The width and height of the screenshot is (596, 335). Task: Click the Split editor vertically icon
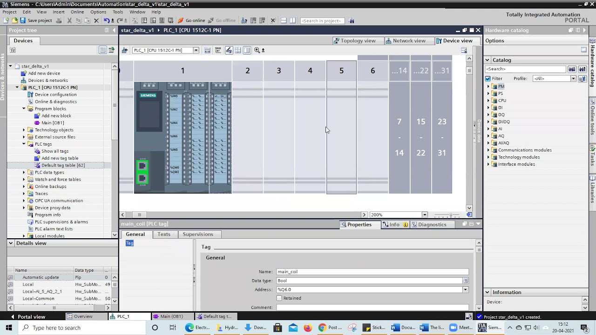point(292,20)
